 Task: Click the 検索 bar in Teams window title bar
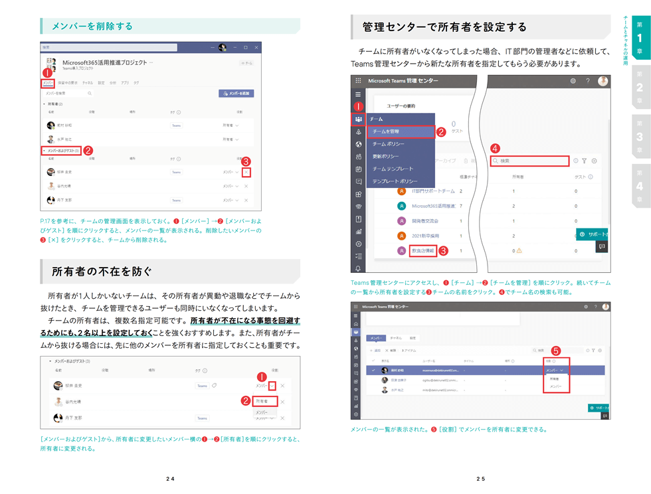point(109,47)
